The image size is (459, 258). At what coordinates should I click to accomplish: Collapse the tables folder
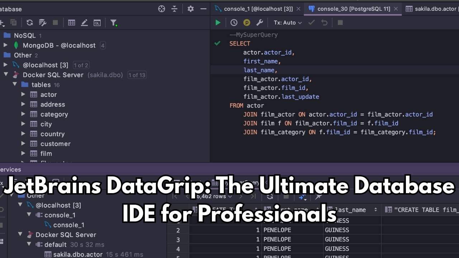pos(15,85)
